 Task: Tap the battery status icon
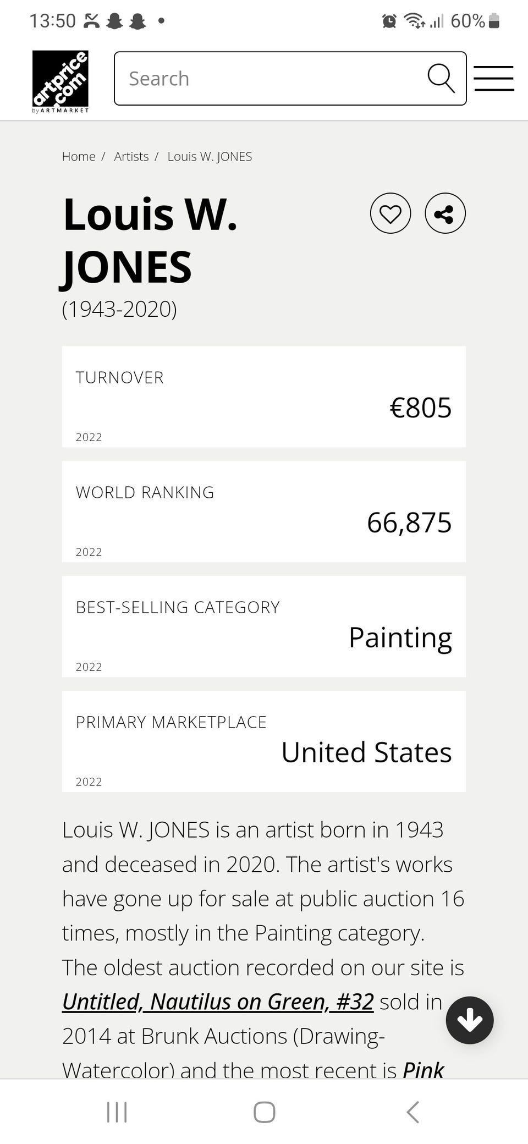click(494, 21)
